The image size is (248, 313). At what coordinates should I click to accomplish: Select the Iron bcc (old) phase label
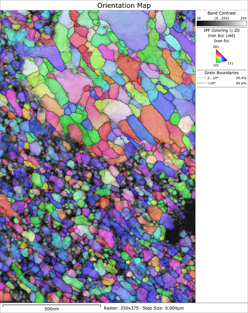pos(221,36)
